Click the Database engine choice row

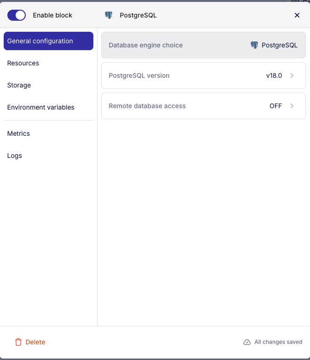pos(203,45)
